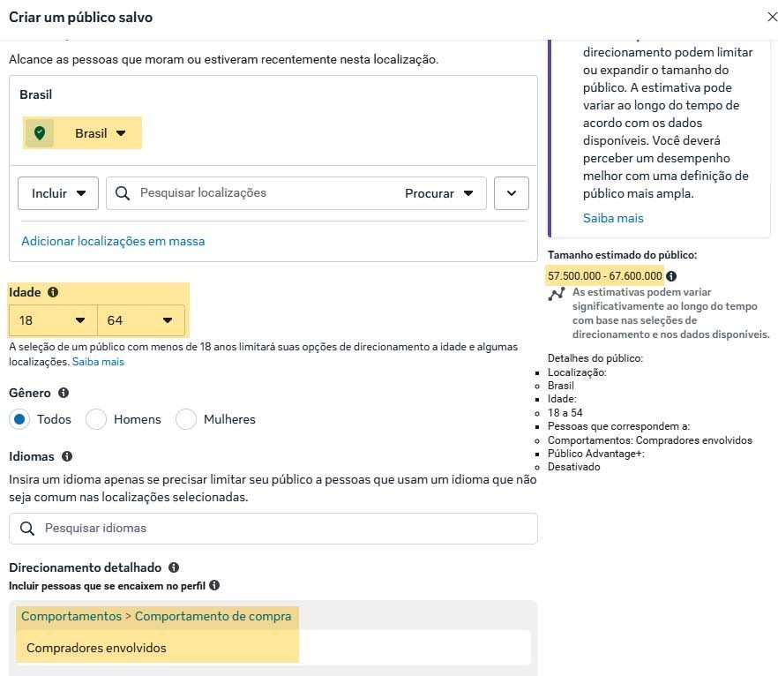Open the Incluir dropdown
778x676 pixels.
click(57, 192)
